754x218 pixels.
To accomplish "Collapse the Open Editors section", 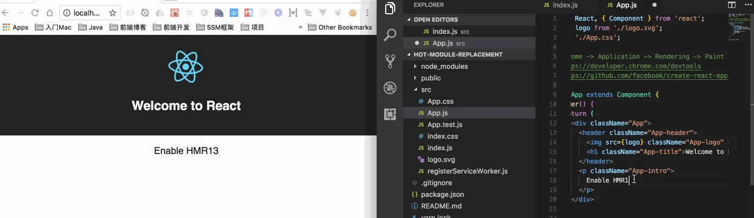I will point(469,20).
